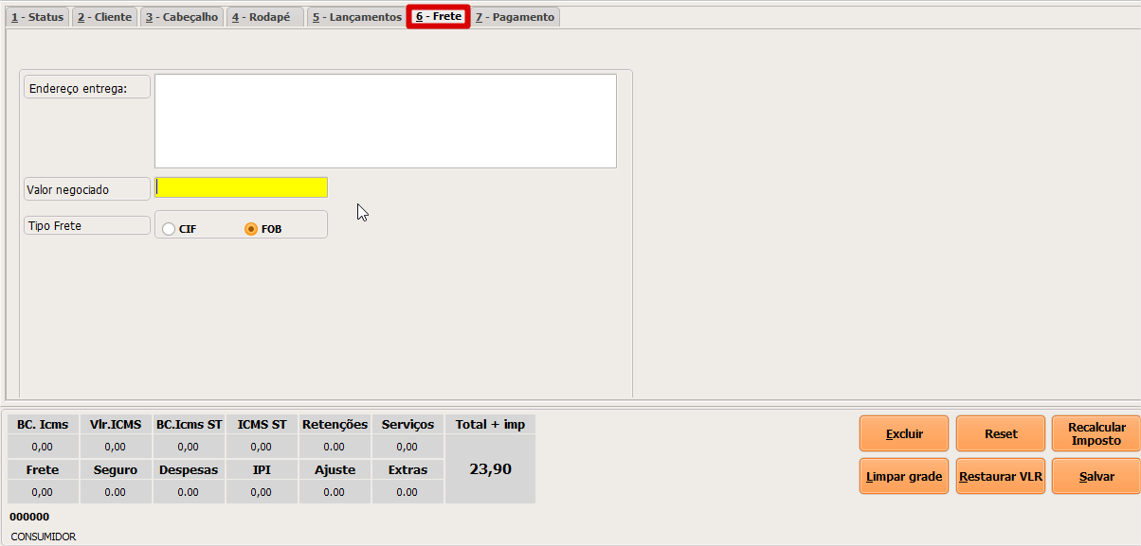Select CIF freight type
The width and height of the screenshot is (1141, 546).
[169, 229]
